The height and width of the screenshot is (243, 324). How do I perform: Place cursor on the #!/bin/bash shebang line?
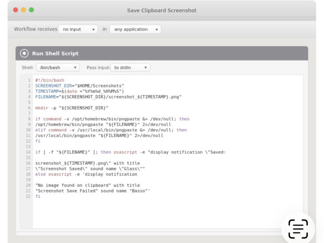tap(50, 80)
